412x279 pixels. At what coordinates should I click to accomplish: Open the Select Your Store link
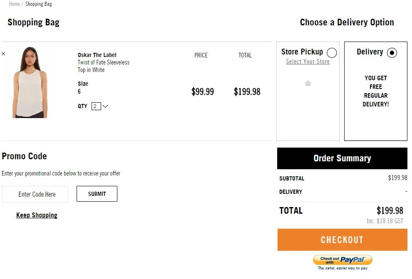pos(308,62)
